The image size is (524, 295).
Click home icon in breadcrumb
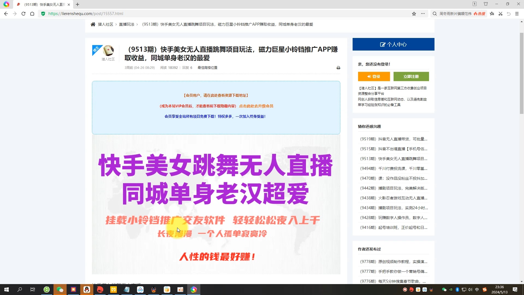(93, 24)
